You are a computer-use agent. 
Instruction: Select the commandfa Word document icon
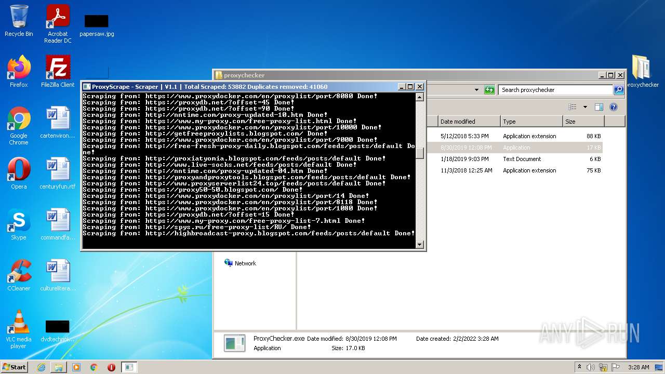point(58,224)
